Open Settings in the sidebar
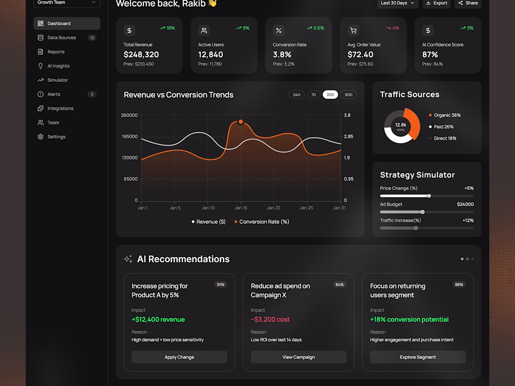Viewport: 515px width, 386px height. (66, 137)
